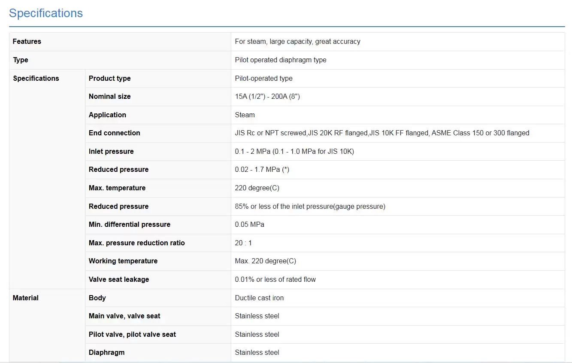Click the bold "Specifications" group label in table
The image size is (572, 363).
coord(36,78)
